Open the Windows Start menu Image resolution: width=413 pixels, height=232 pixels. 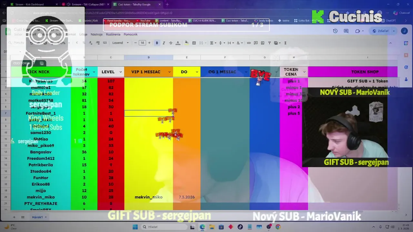[x=135, y=227]
